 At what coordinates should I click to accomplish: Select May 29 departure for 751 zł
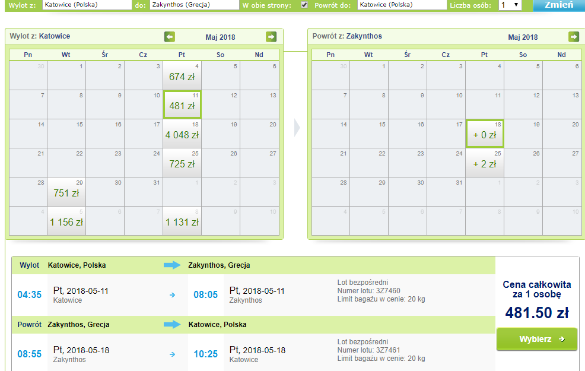[66, 192]
